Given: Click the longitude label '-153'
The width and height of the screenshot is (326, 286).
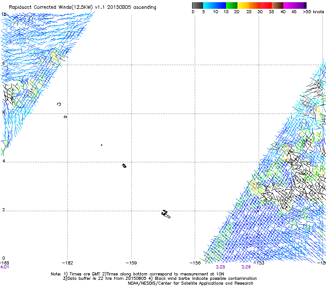Looking at the screenshot, I should [x=259, y=263].
